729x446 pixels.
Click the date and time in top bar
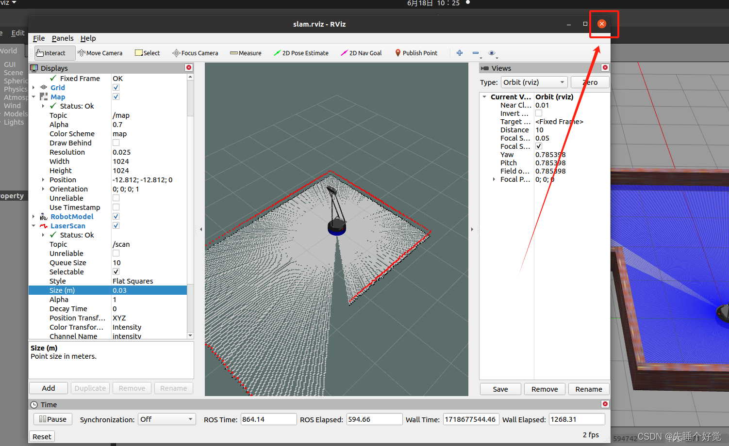(433, 3)
